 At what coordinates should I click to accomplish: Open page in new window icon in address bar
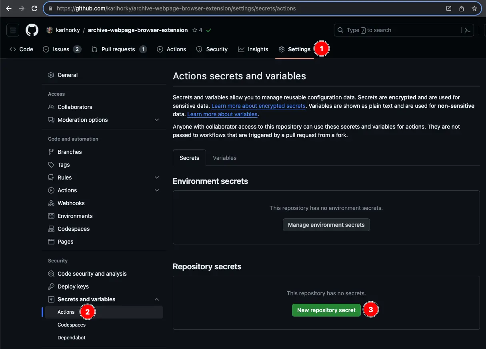pyautogui.click(x=449, y=8)
